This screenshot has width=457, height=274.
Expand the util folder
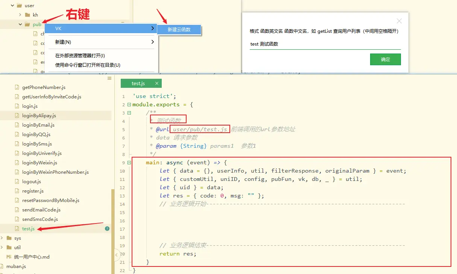(x=2, y=248)
